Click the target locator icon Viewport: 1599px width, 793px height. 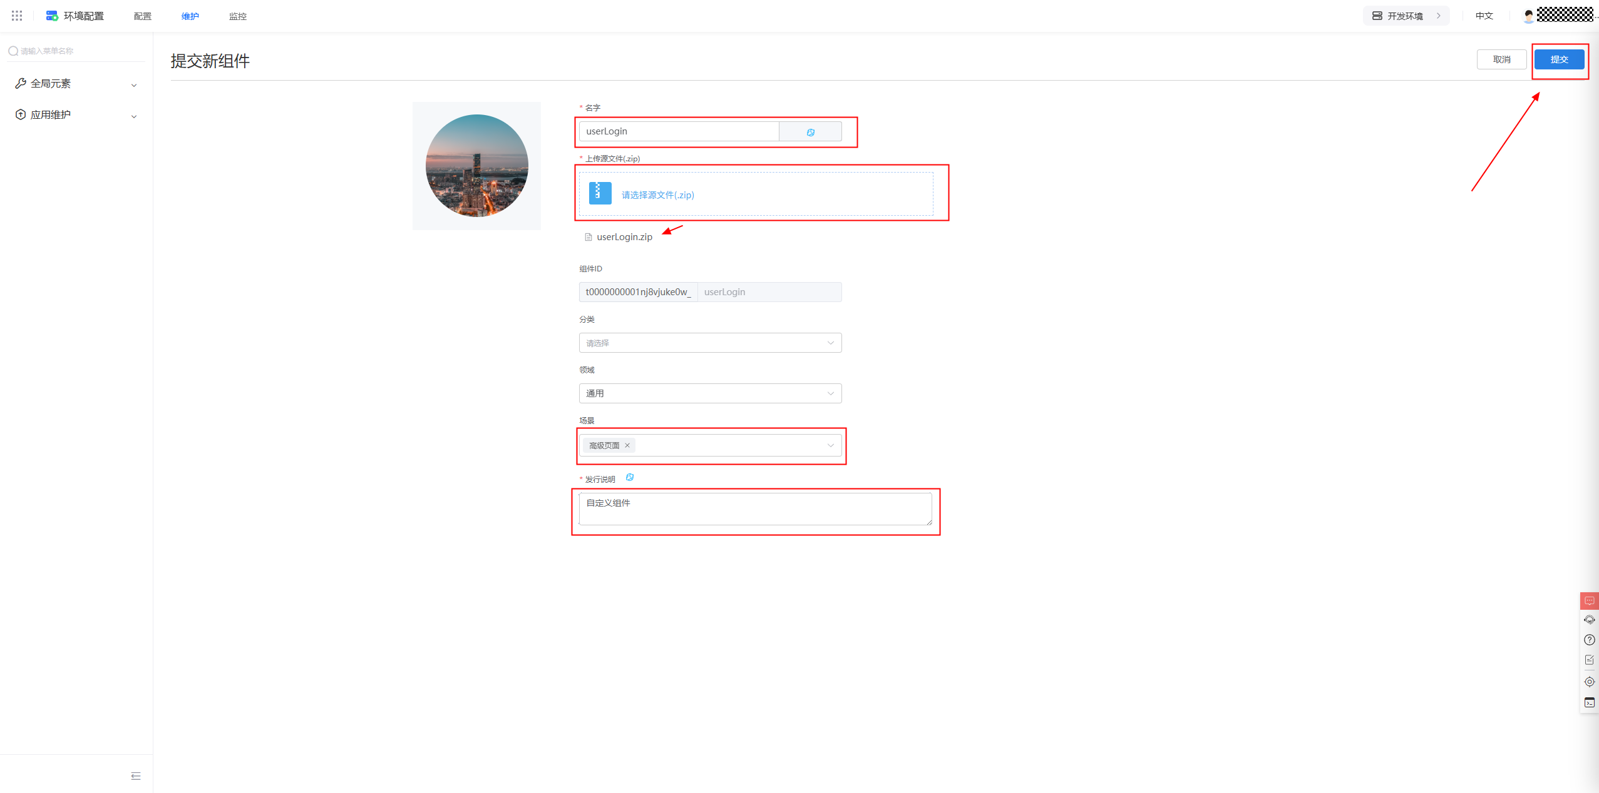click(x=1589, y=682)
